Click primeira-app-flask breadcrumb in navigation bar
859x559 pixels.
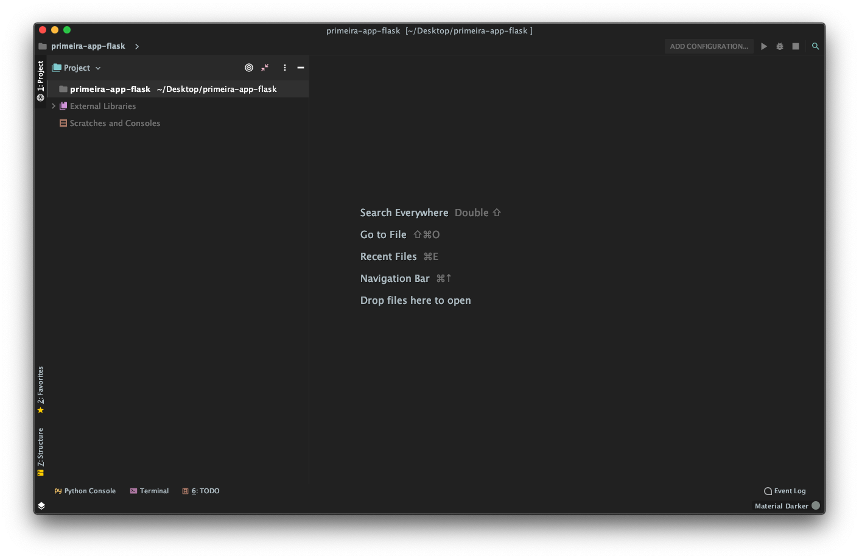pos(88,46)
